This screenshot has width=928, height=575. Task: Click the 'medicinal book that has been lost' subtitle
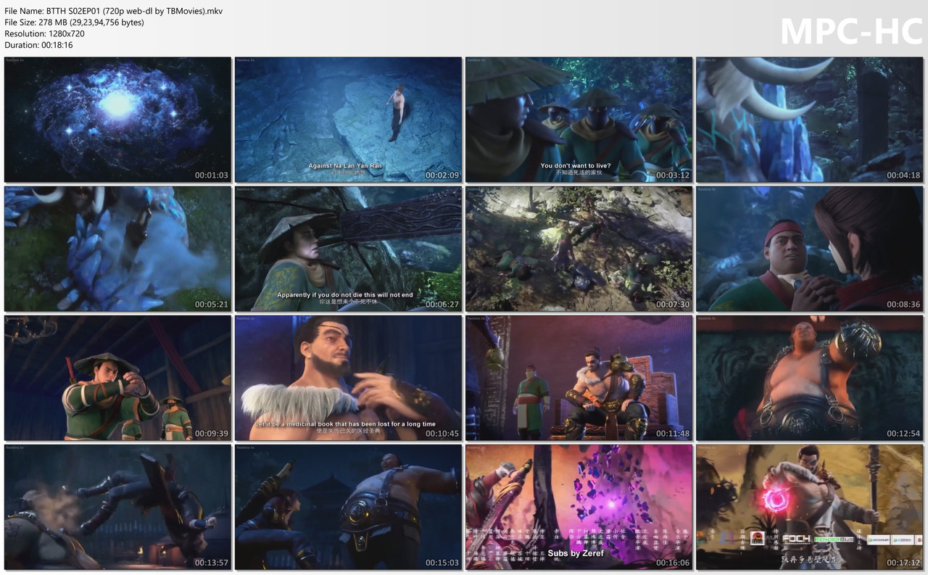345,424
